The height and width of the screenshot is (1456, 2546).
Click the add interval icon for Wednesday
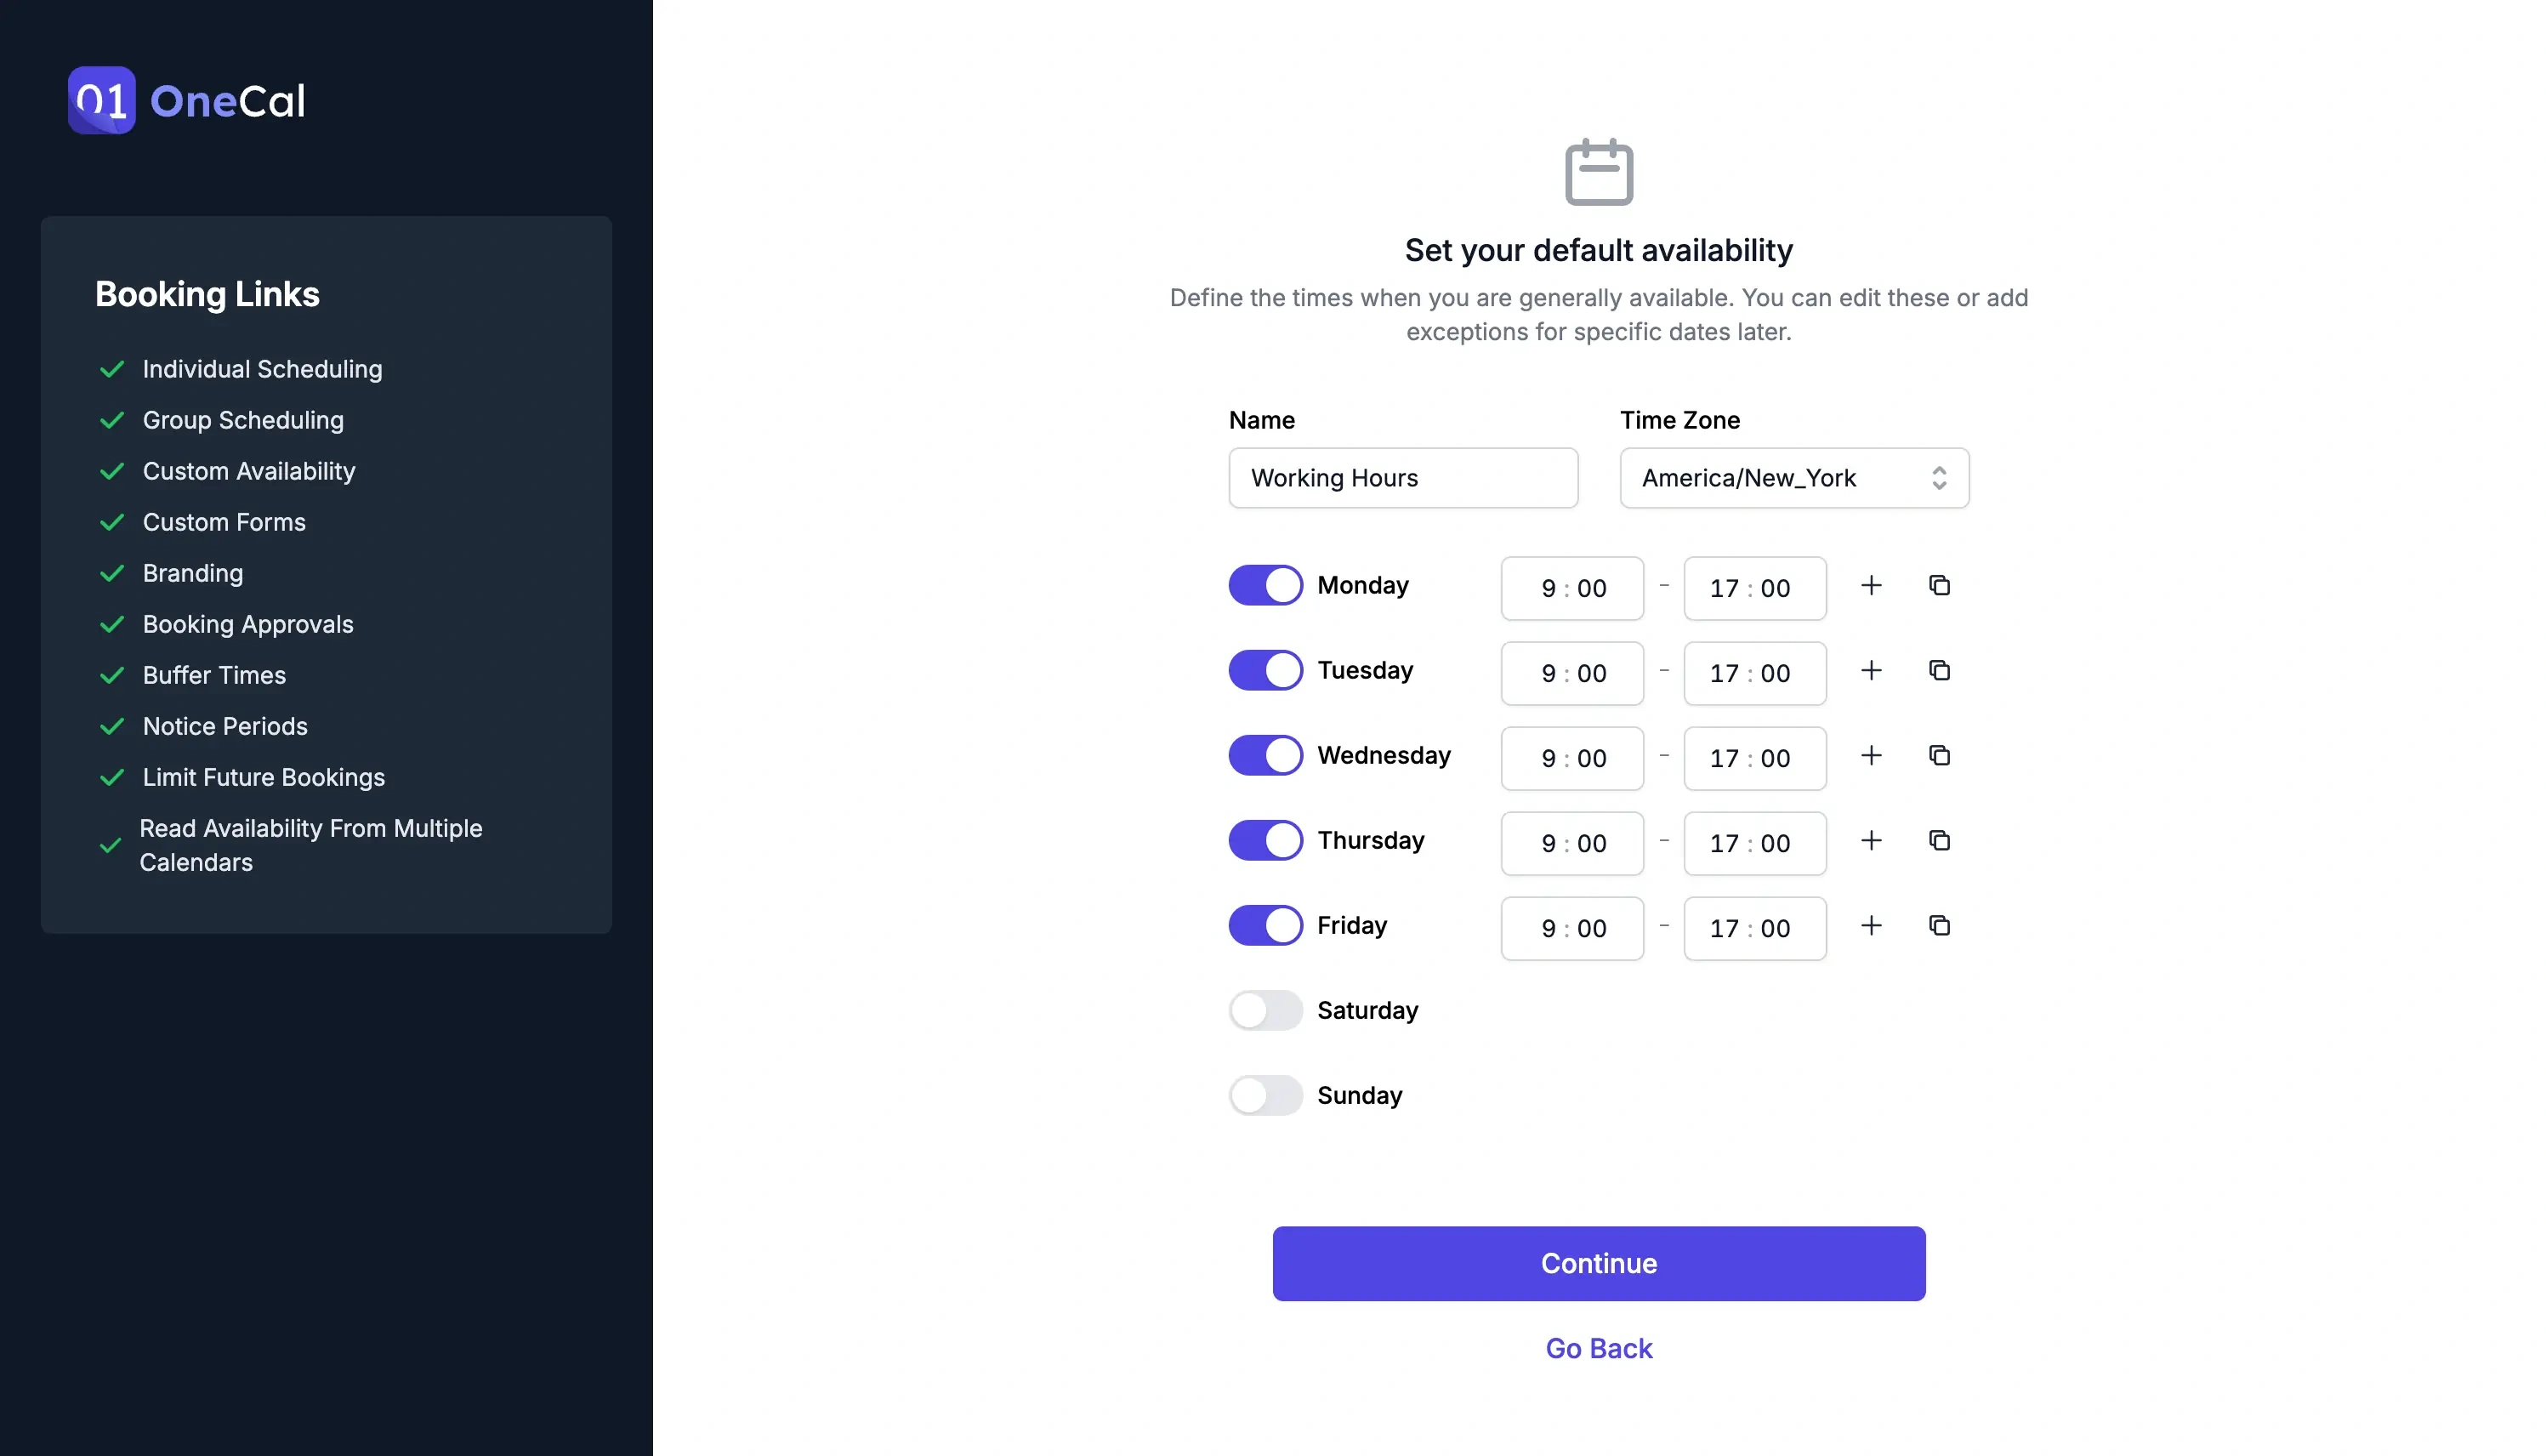(1871, 755)
